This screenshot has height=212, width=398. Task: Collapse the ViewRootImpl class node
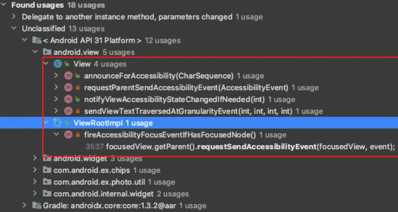(46, 123)
